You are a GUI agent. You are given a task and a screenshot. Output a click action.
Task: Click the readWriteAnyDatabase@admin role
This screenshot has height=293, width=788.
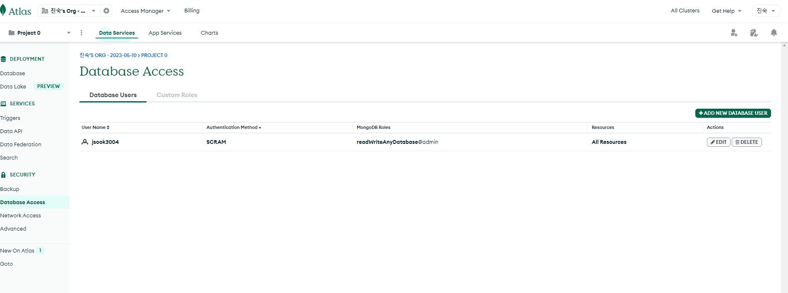tap(397, 142)
